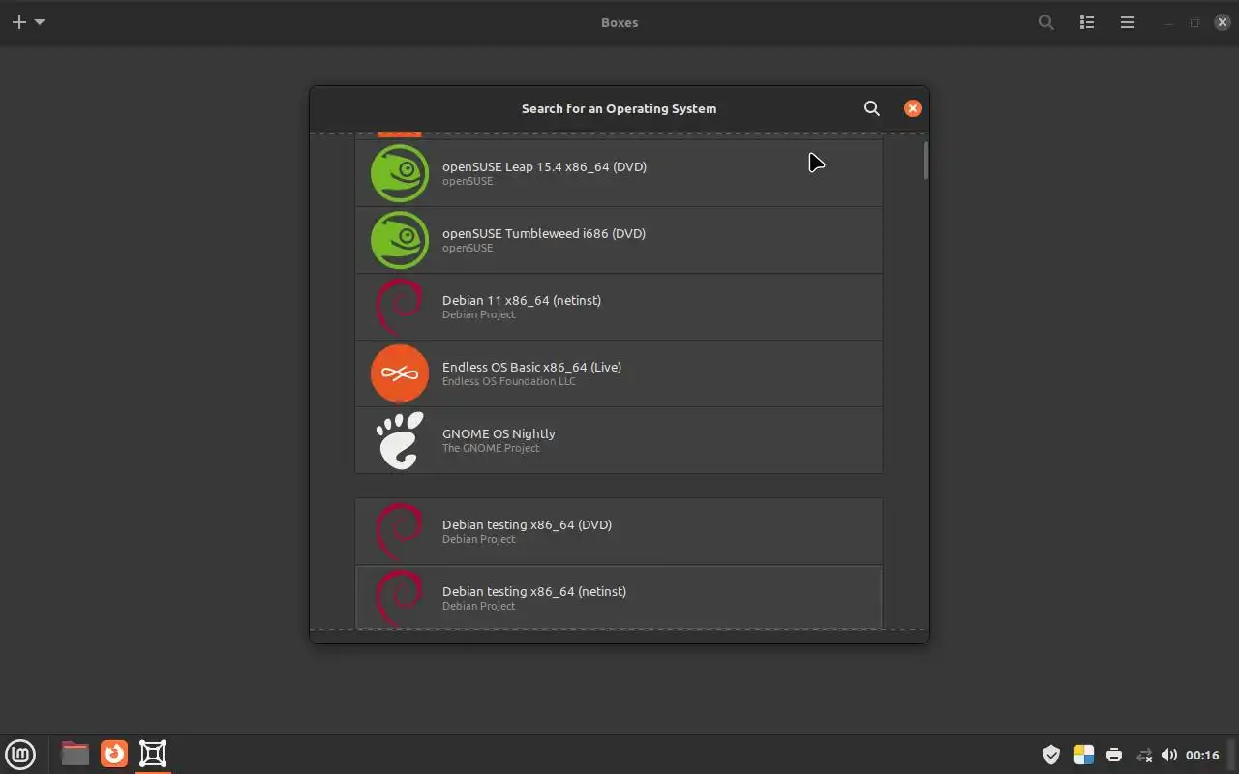Close the operating system search dialog
Image resolution: width=1239 pixels, height=774 pixels.
[912, 108]
